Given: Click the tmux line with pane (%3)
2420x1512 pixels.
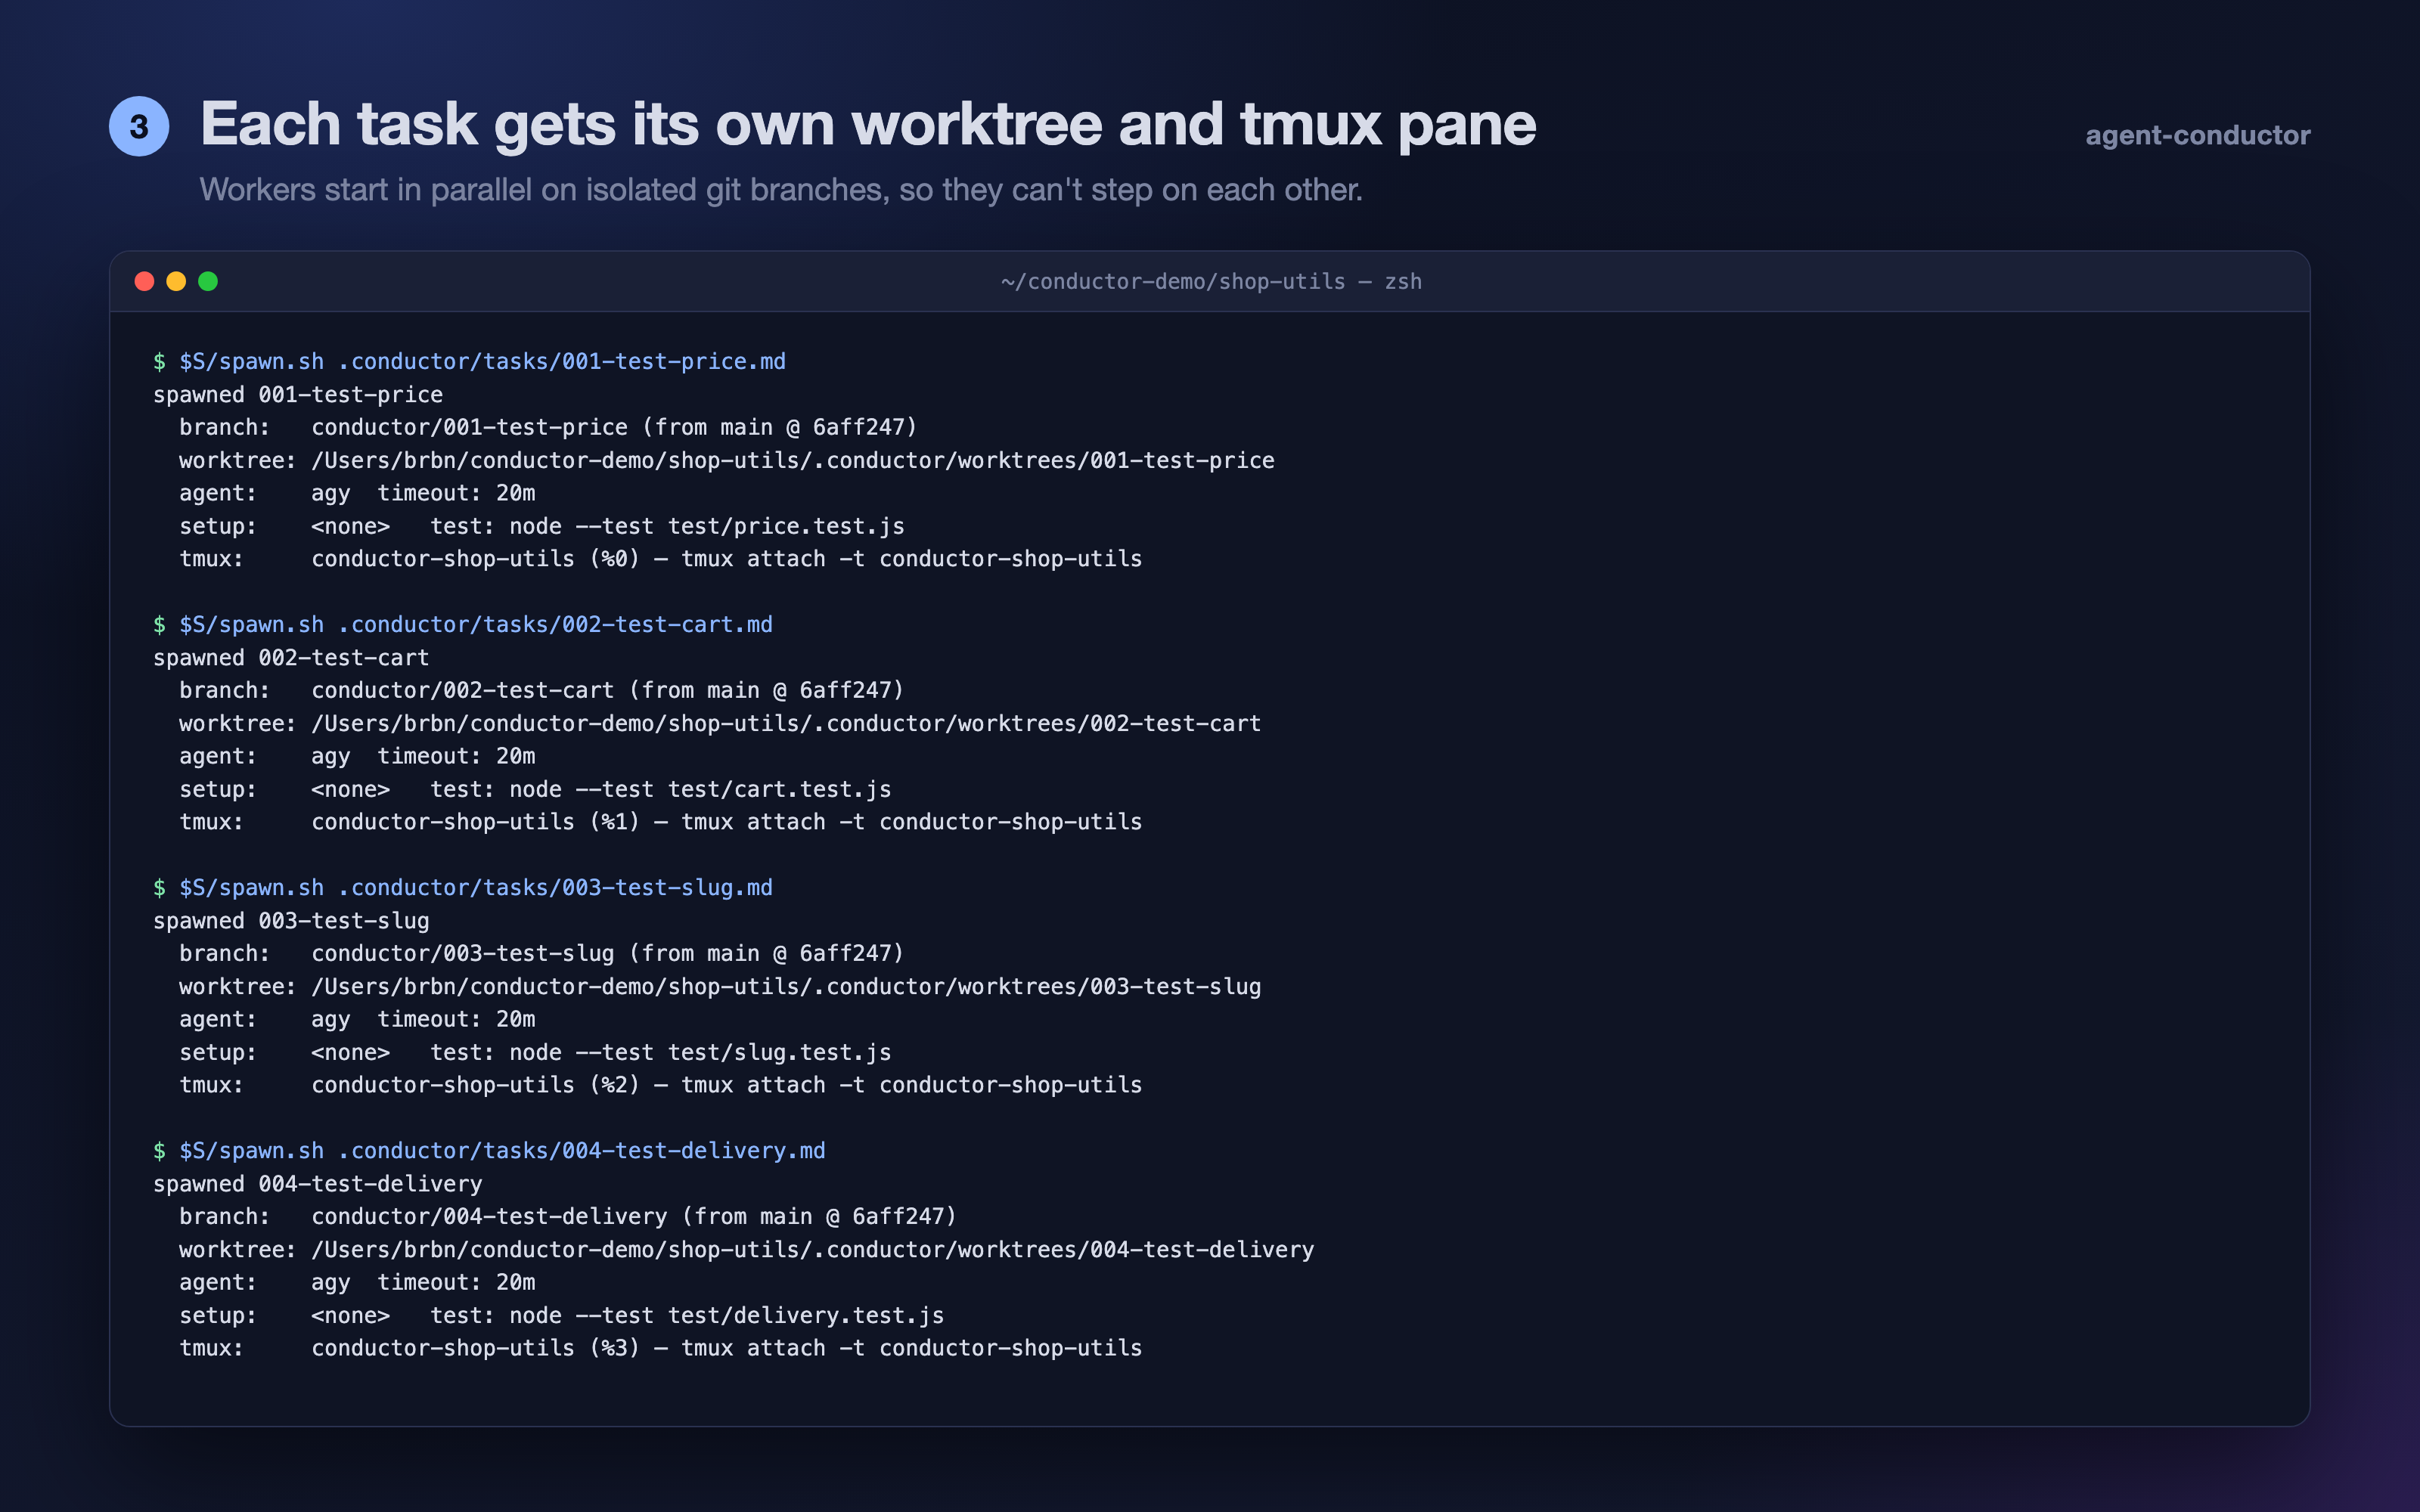Looking at the screenshot, I should pos(661,1348).
